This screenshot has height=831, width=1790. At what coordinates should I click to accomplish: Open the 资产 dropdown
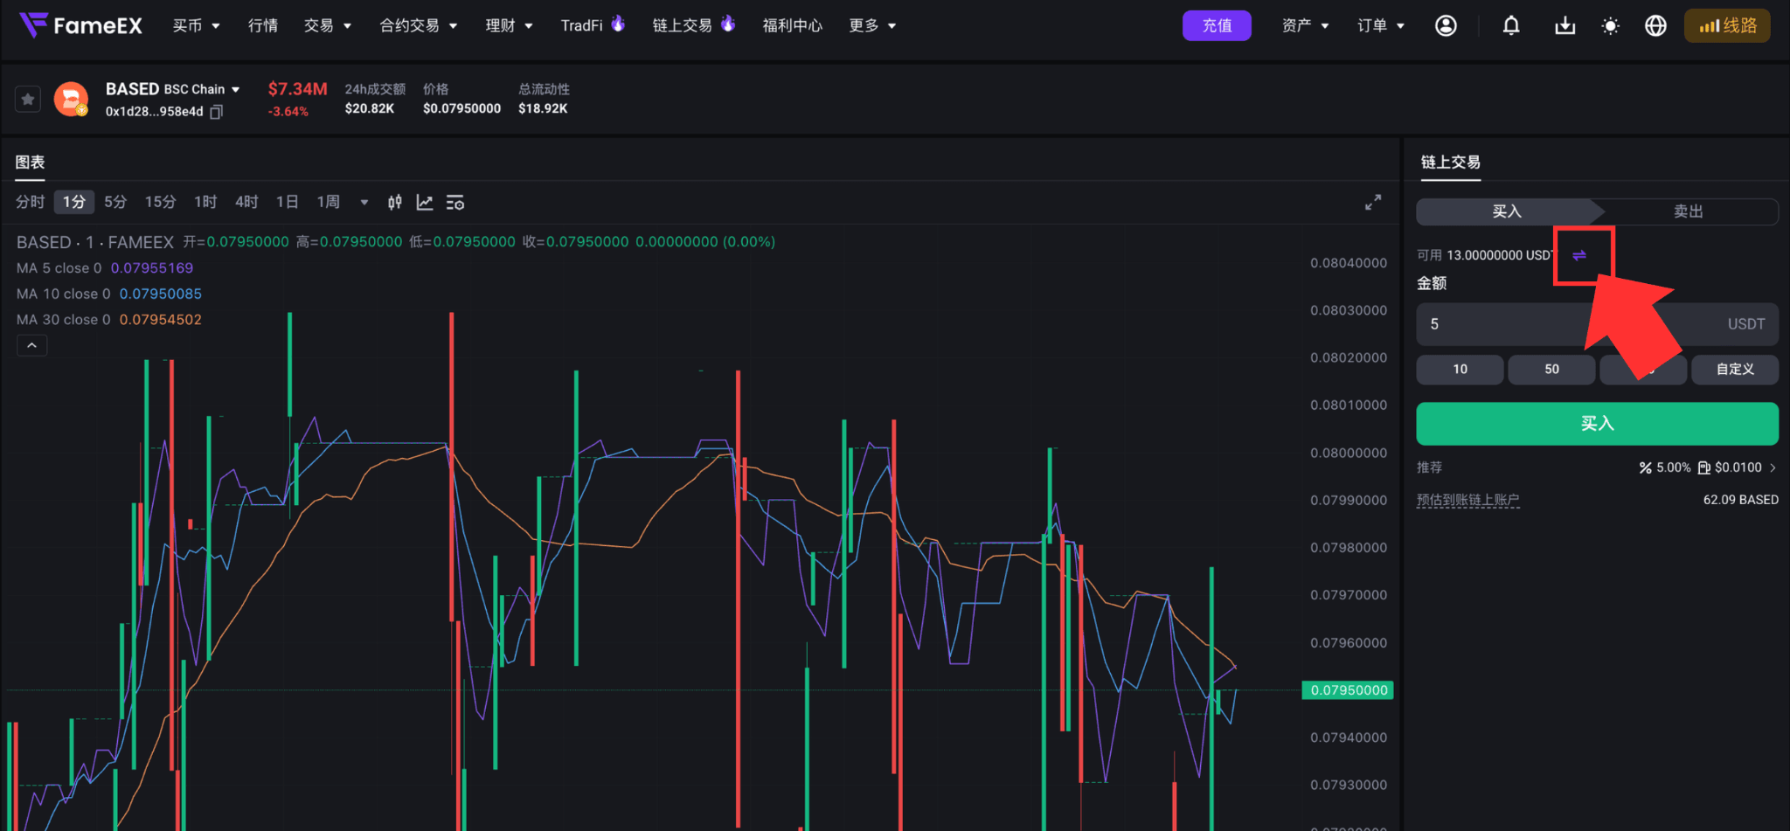pos(1306,26)
